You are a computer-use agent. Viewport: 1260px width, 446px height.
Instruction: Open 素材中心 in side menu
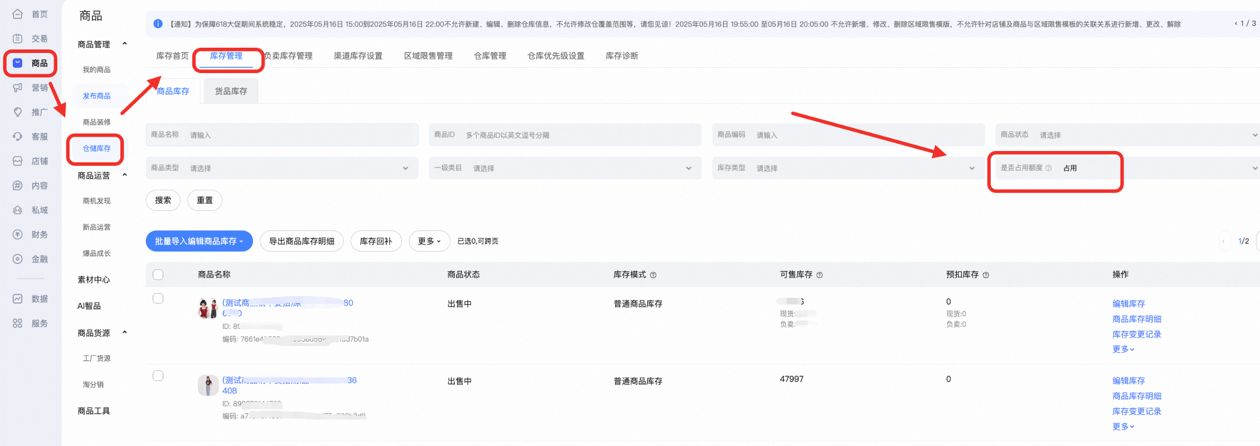pos(94,279)
